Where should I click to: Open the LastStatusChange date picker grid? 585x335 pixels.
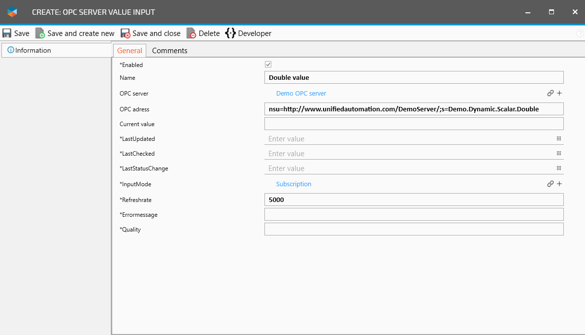click(x=559, y=168)
